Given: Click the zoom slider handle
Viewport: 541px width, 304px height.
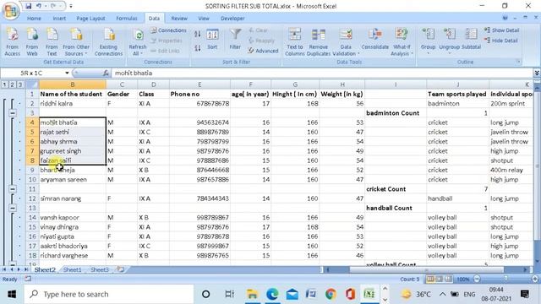Looking at the screenshot, I should (505, 279).
